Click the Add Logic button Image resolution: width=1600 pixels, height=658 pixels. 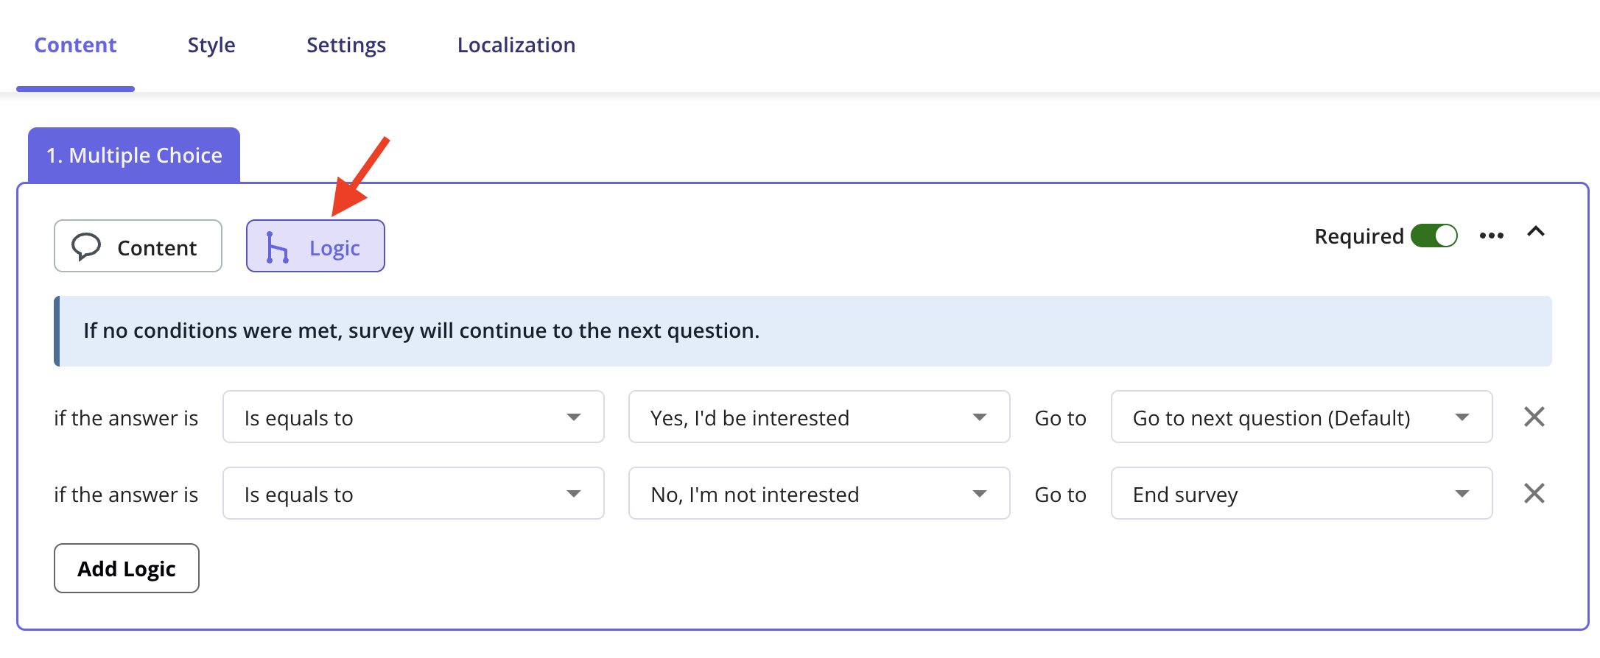(x=127, y=568)
